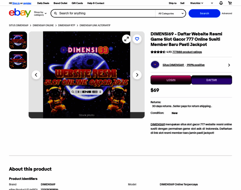241x190 pixels.
Task: Open the Daily Deals menu item
Action: (x=43, y=3)
